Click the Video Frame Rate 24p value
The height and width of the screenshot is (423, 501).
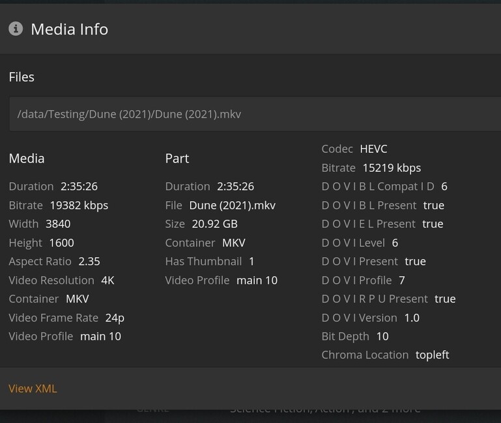115,318
